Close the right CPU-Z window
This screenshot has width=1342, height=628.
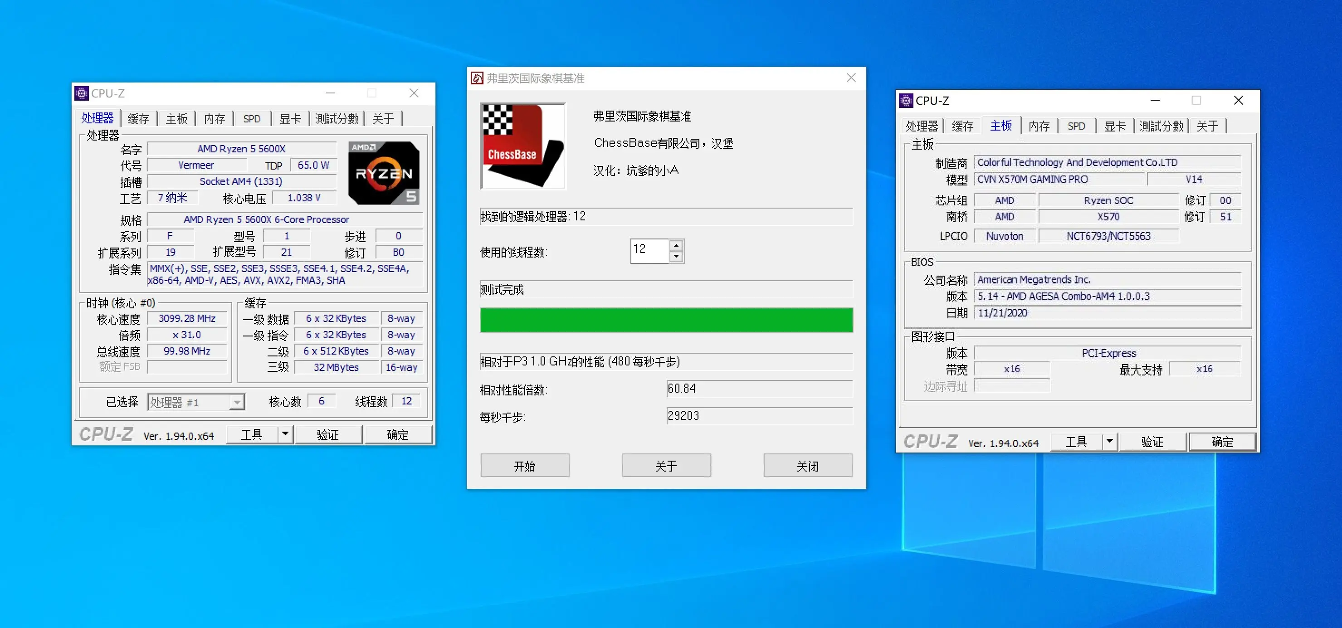pyautogui.click(x=1238, y=100)
